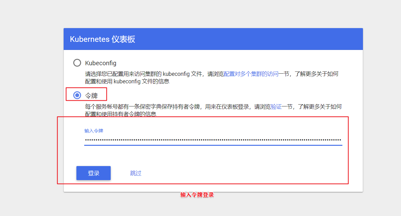Click the 跳过 skip link
Image resolution: width=401 pixels, height=216 pixels.
136,173
